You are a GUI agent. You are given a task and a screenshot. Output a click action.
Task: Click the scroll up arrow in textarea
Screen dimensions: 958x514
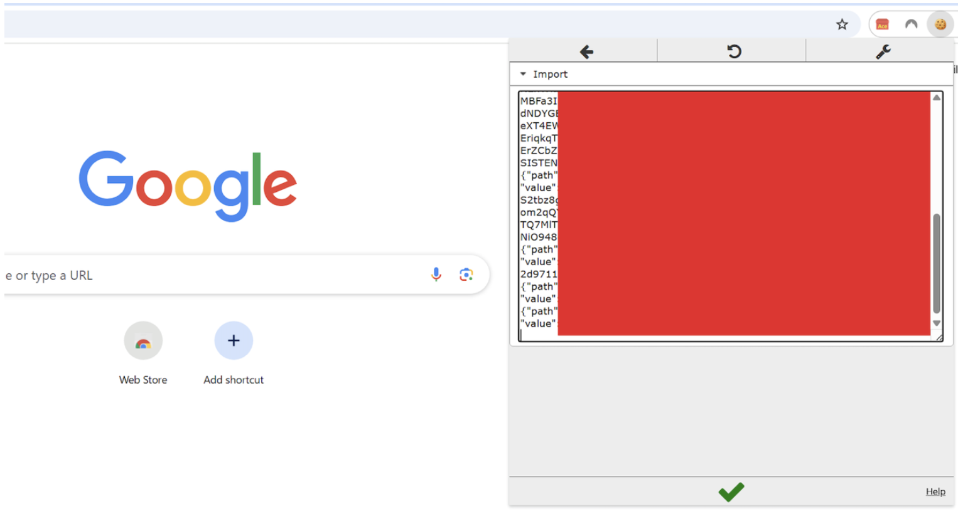tap(936, 98)
